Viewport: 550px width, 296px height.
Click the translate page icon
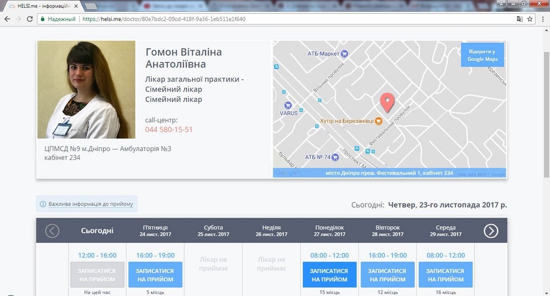pos(519,19)
